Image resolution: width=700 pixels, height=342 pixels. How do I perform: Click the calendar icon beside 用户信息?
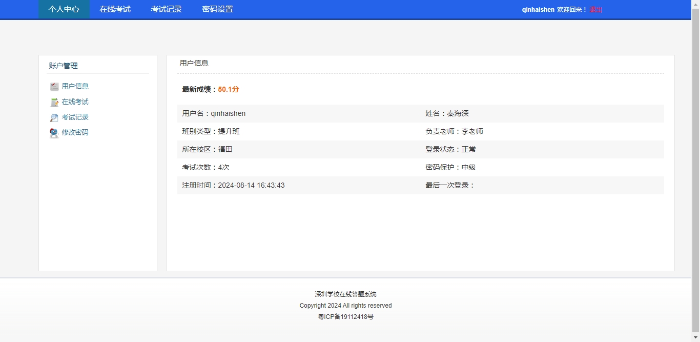click(54, 87)
